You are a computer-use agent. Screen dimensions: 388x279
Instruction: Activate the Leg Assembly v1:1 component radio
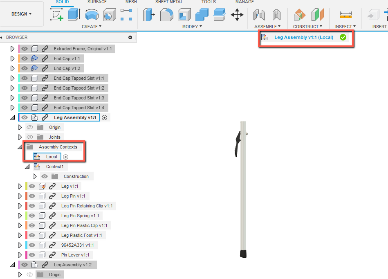pyautogui.click(x=105, y=117)
